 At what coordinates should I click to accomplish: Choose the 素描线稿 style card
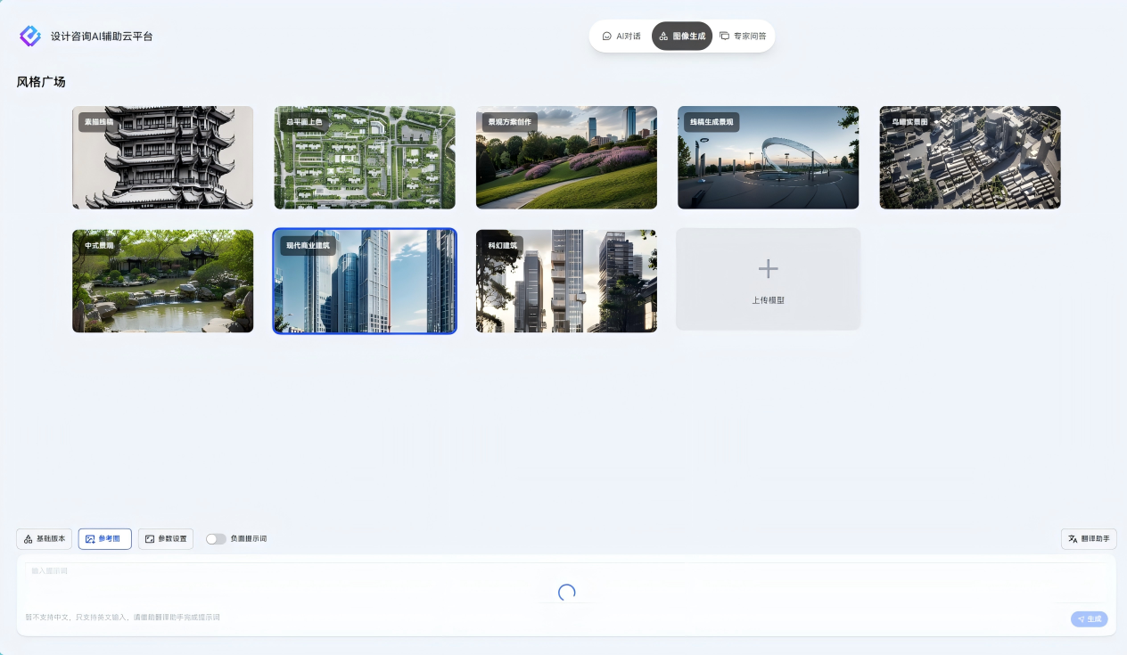(162, 158)
